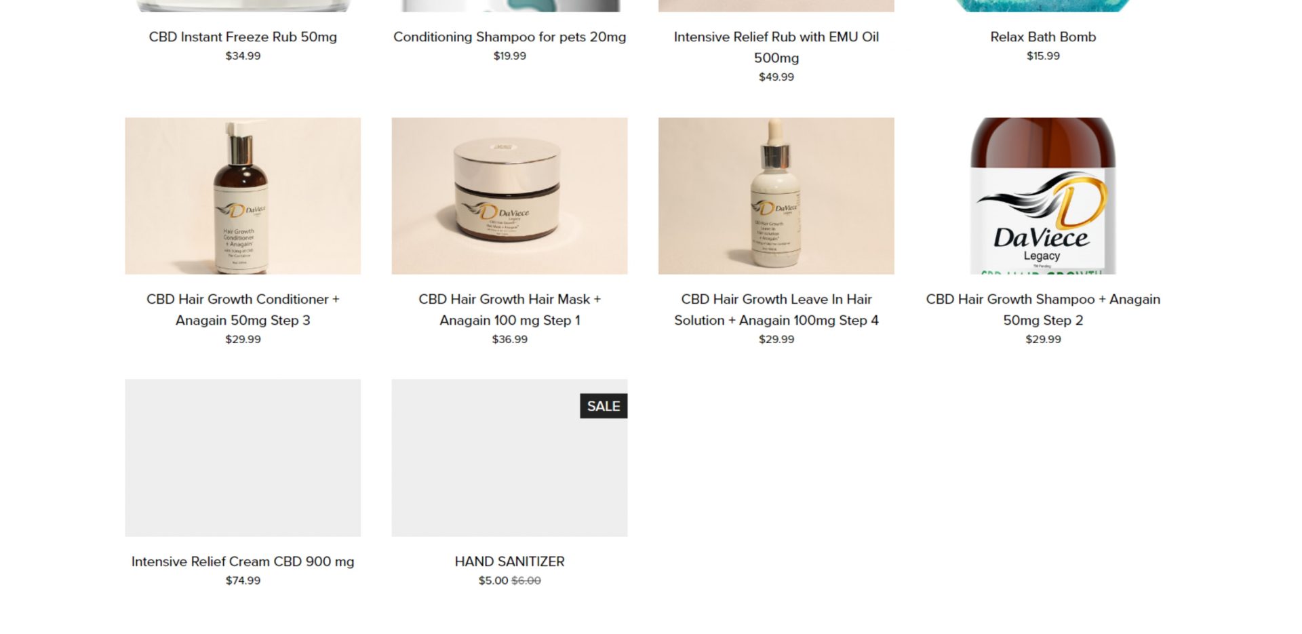
Task: Open Leave In Hair Solution product image
Action: (x=776, y=196)
